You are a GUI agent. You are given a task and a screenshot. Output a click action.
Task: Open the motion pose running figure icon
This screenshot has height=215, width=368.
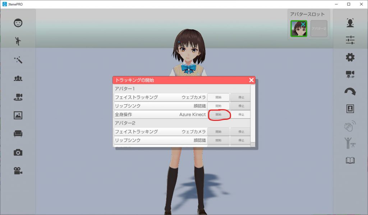click(18, 41)
